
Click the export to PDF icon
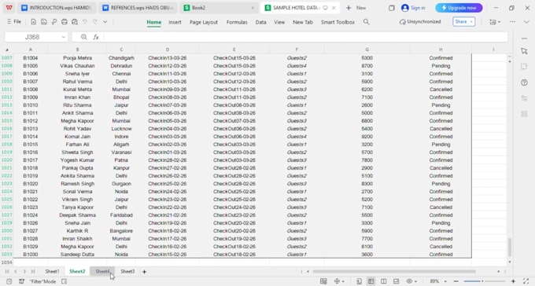tap(54, 22)
